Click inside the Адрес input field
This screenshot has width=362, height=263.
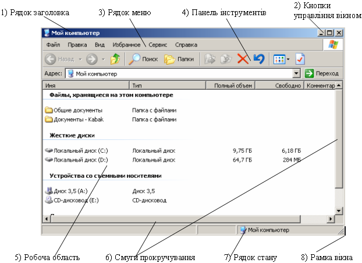179,74
